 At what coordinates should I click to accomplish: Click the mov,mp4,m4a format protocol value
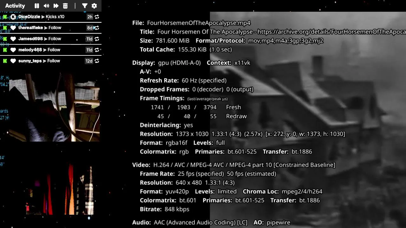(x=286, y=41)
